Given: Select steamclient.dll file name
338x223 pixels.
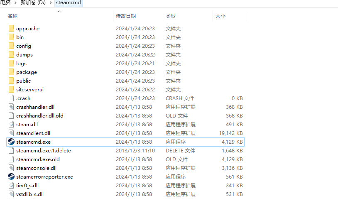Looking at the screenshot, I should [x=33, y=133].
